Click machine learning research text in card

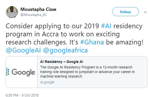(61, 76)
